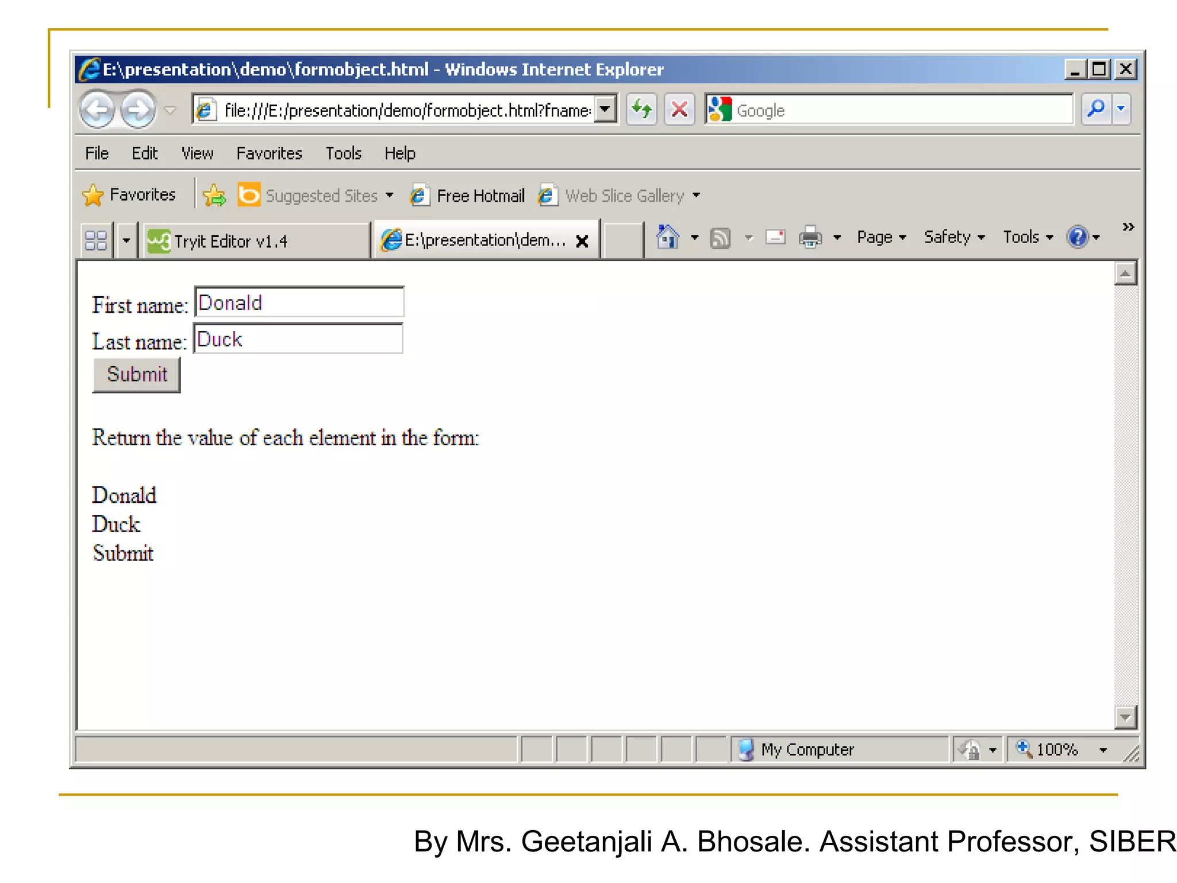This screenshot has height=883, width=1177.
Task: Click the scrollbar up arrow
Action: (1125, 274)
